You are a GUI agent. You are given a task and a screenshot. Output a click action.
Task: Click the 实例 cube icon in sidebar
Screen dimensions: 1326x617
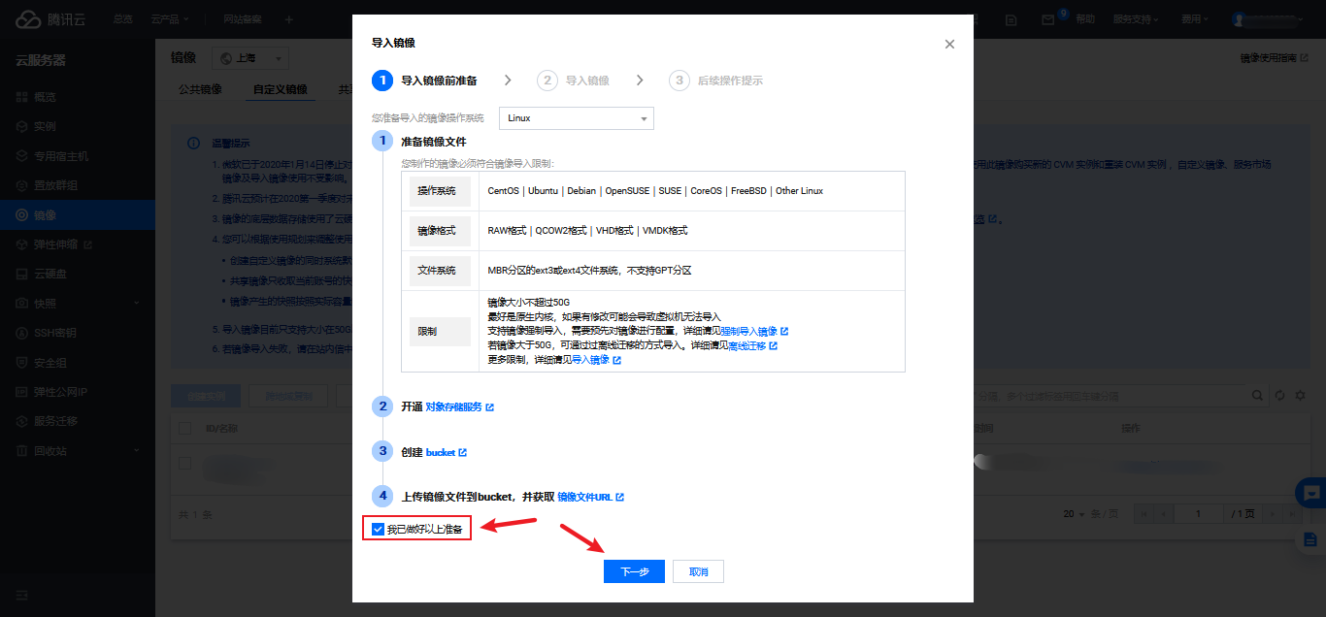[x=22, y=126]
